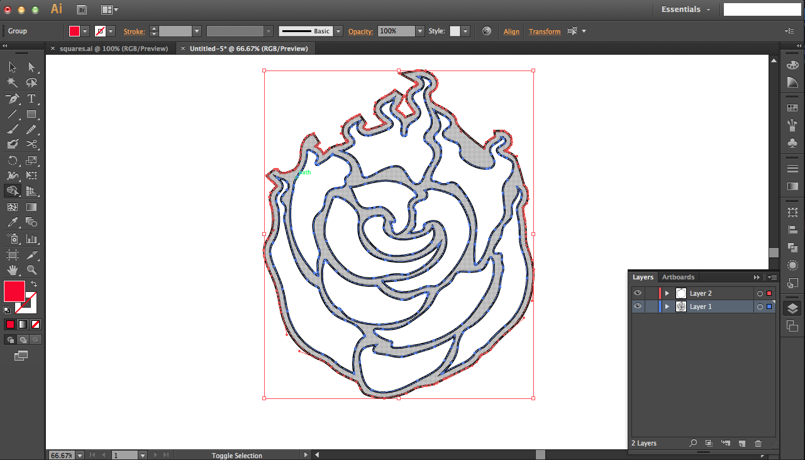Select the Line Segment tool
This screenshot has width=805, height=460.
(x=13, y=115)
